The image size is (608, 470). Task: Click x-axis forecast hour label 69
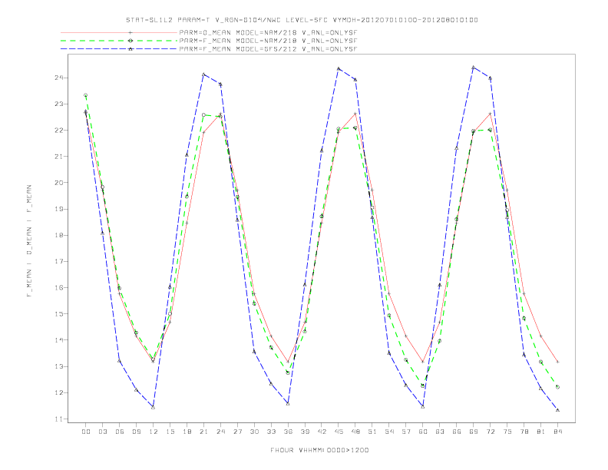[x=474, y=432]
